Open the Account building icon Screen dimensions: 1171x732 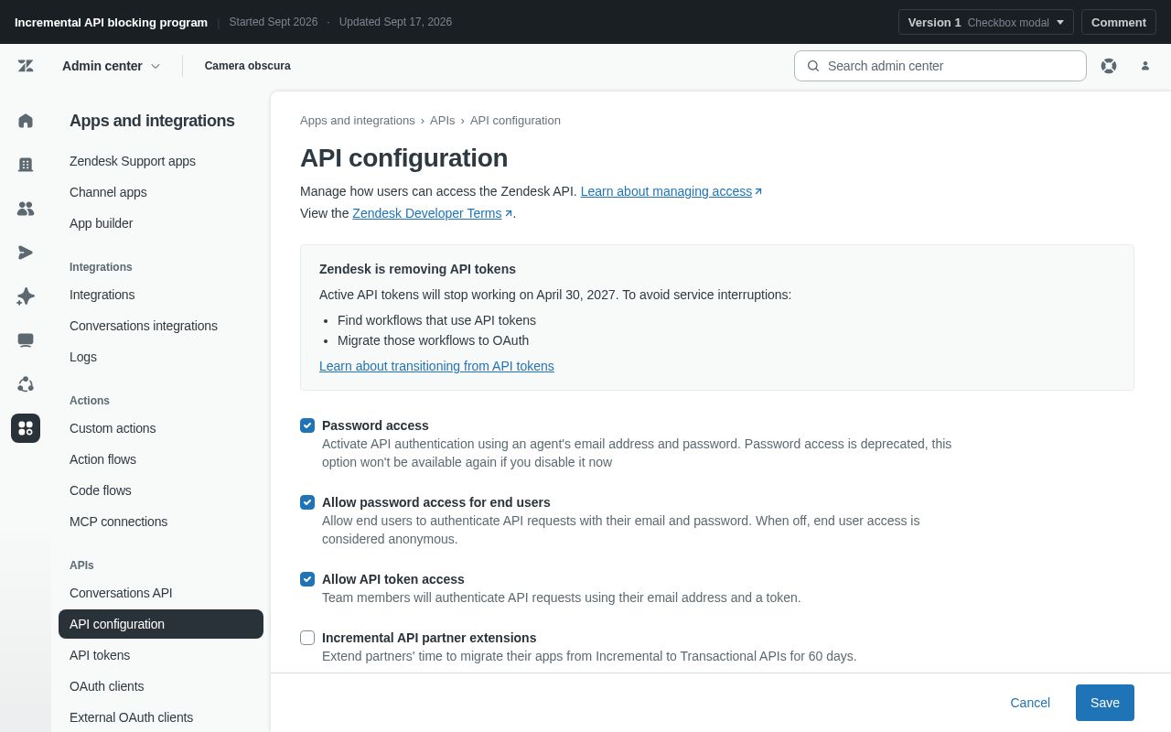26,165
